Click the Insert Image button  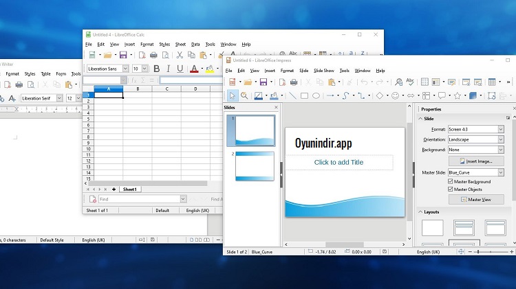coord(476,161)
